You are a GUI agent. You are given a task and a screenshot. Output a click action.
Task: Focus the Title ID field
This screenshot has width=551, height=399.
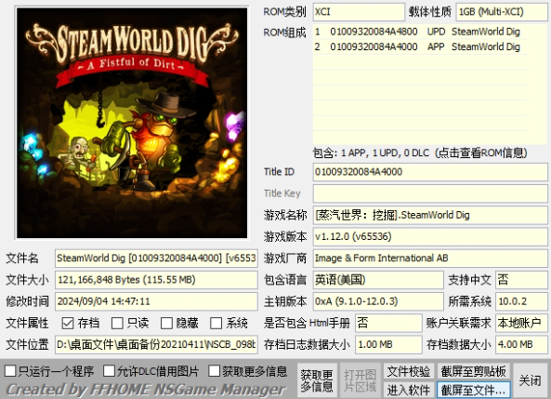tap(430, 172)
